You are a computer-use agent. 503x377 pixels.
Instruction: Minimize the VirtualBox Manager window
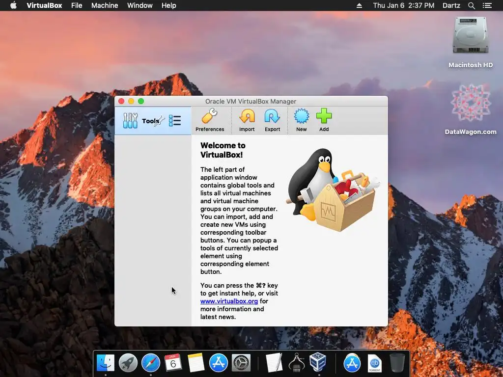point(131,101)
